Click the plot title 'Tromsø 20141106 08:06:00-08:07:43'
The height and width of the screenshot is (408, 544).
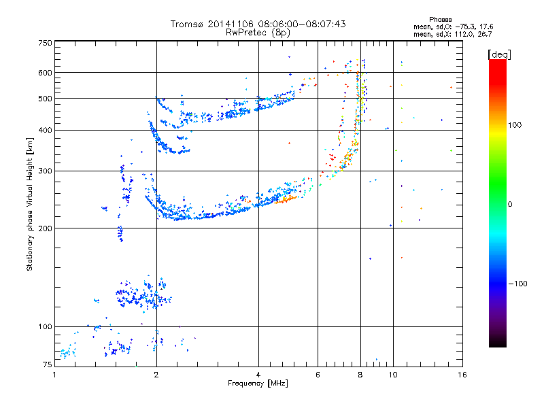tap(258, 24)
